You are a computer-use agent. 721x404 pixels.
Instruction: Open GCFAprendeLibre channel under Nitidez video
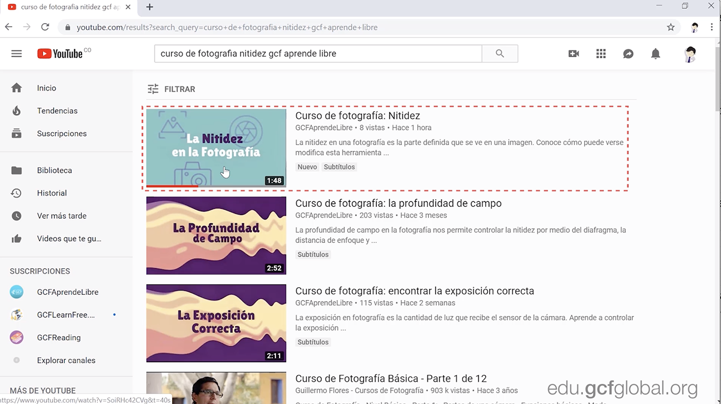(324, 128)
